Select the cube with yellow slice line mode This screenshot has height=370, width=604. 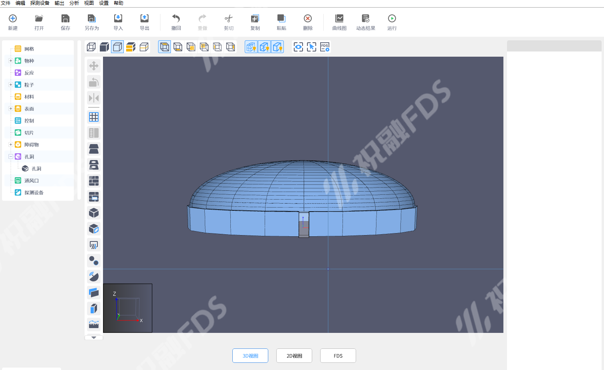[144, 47]
